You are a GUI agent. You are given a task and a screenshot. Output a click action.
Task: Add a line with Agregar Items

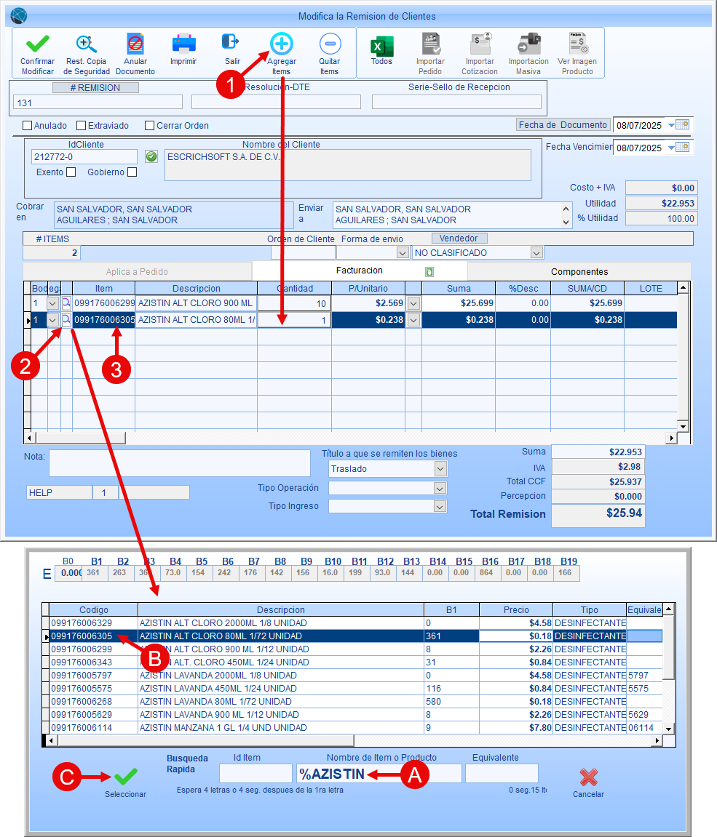click(x=282, y=44)
